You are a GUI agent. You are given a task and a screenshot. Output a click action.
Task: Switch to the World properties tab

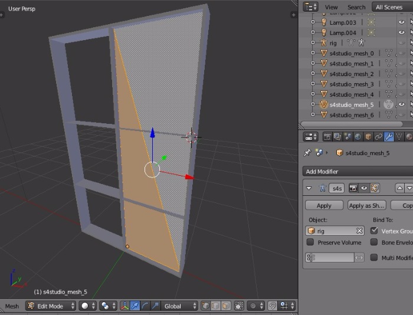(358, 137)
